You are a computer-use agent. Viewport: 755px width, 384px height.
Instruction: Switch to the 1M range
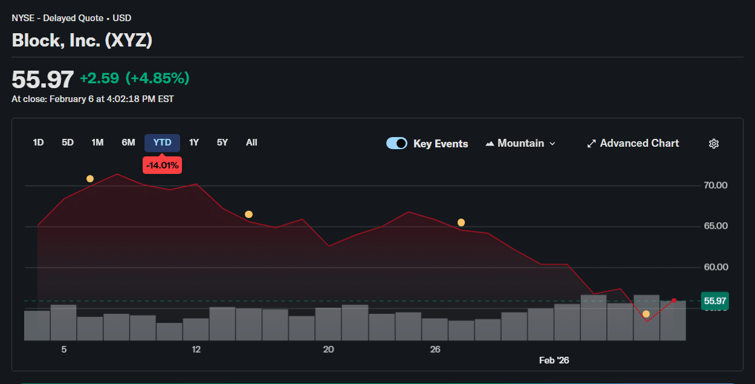97,142
